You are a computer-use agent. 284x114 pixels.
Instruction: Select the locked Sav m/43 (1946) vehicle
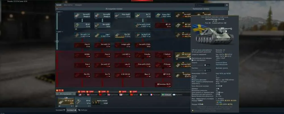coord(143,45)
